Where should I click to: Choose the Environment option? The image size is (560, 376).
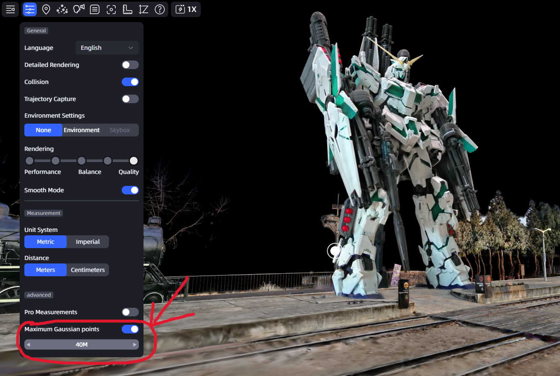(82, 130)
